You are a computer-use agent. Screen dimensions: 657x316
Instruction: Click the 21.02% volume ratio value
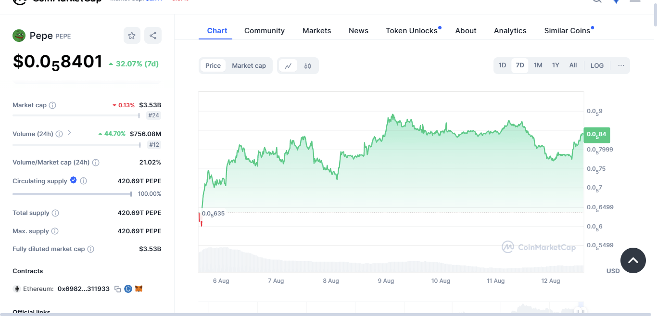pos(150,163)
